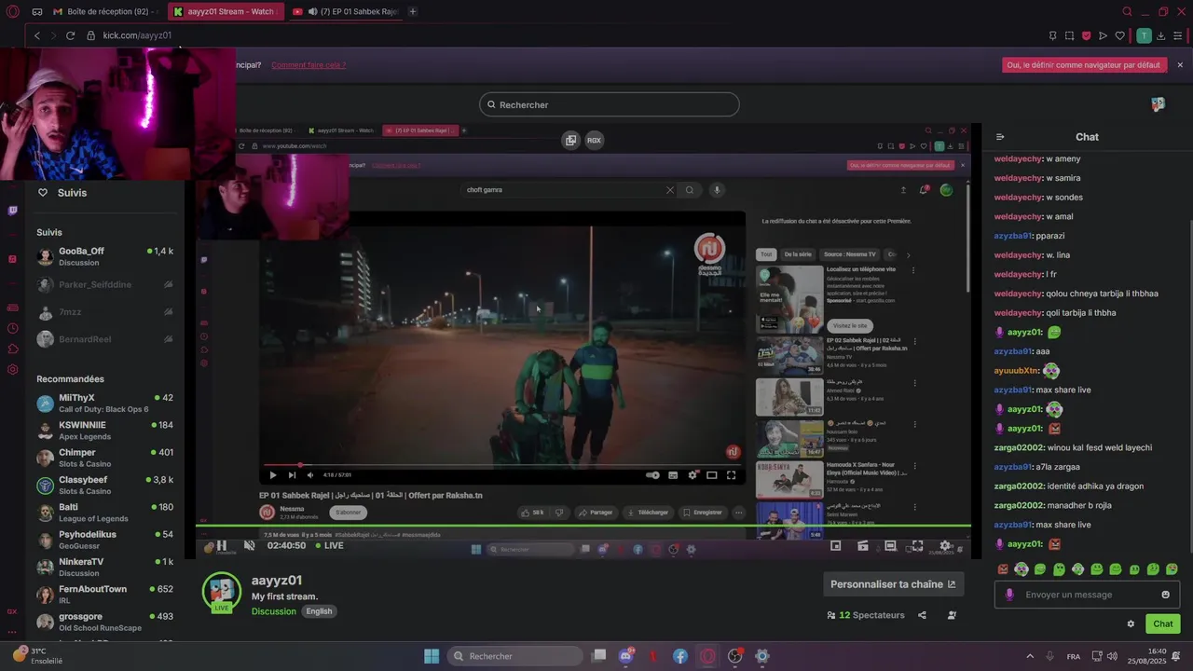
Task: Open the grossgore recommended channel
Action: coord(105,622)
